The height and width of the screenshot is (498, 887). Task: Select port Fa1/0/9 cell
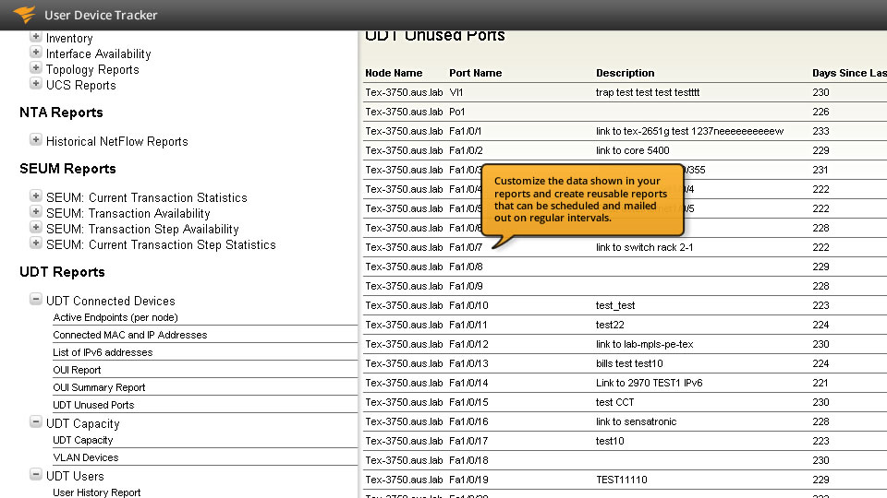point(466,286)
